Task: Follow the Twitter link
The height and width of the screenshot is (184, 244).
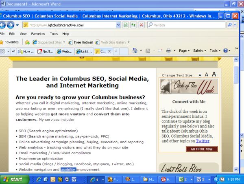Action: coord(203,141)
